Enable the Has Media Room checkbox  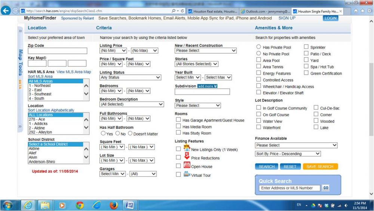coord(178,127)
